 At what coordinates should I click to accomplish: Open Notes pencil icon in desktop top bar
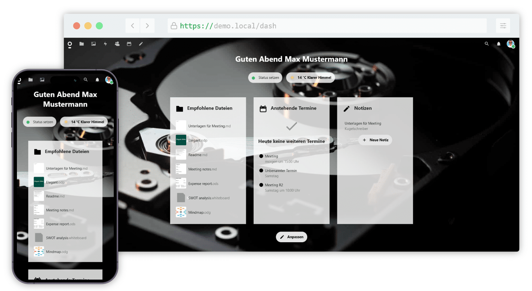point(141,44)
